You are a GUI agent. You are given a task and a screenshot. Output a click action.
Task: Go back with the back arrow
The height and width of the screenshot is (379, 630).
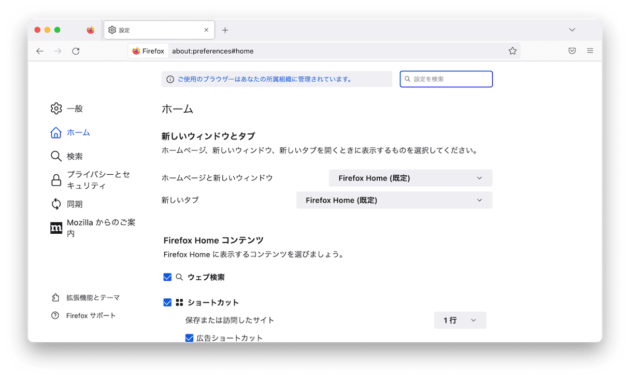(x=40, y=51)
